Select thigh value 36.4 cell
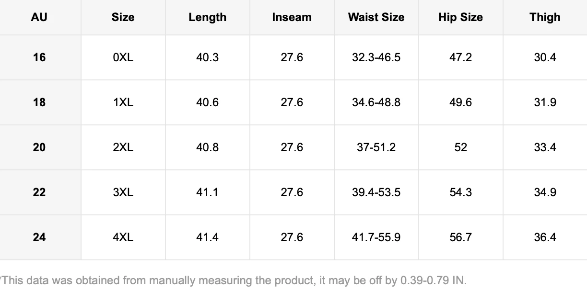Screen dimensions: 587x290 (x=545, y=237)
